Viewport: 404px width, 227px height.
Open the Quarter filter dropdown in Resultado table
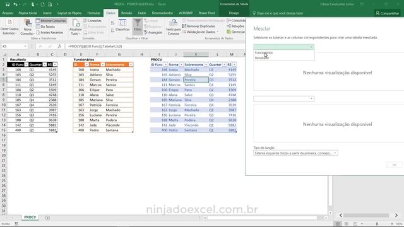45,64
